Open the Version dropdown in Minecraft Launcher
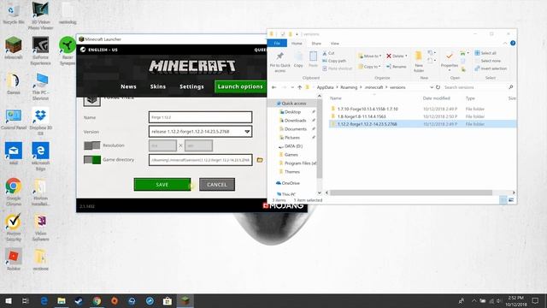547x308 pixels. tap(200, 132)
